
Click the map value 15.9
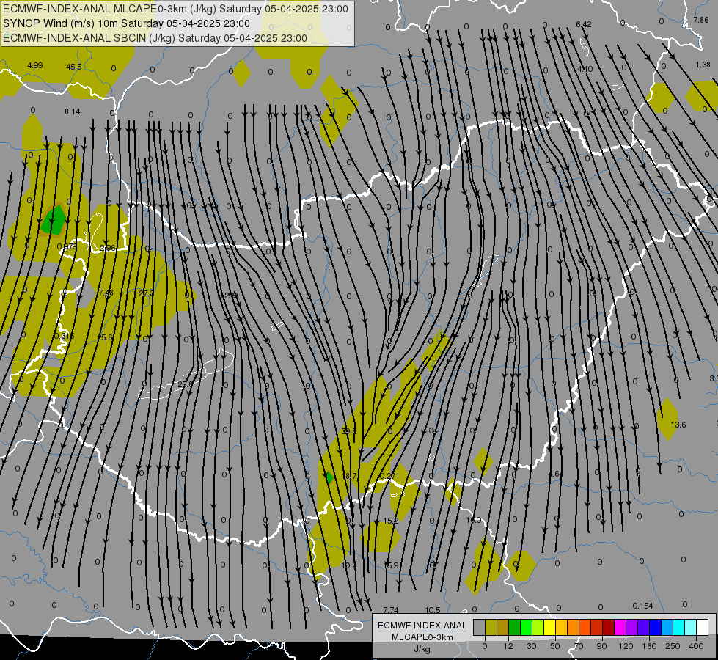click(391, 565)
